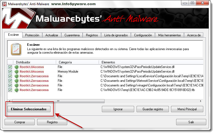Click the bug icon of the WINDOWS\Temp Rootkit.Zeroaccess row
Viewport: 213px width, 133px height.
pyautogui.click(x=17, y=90)
